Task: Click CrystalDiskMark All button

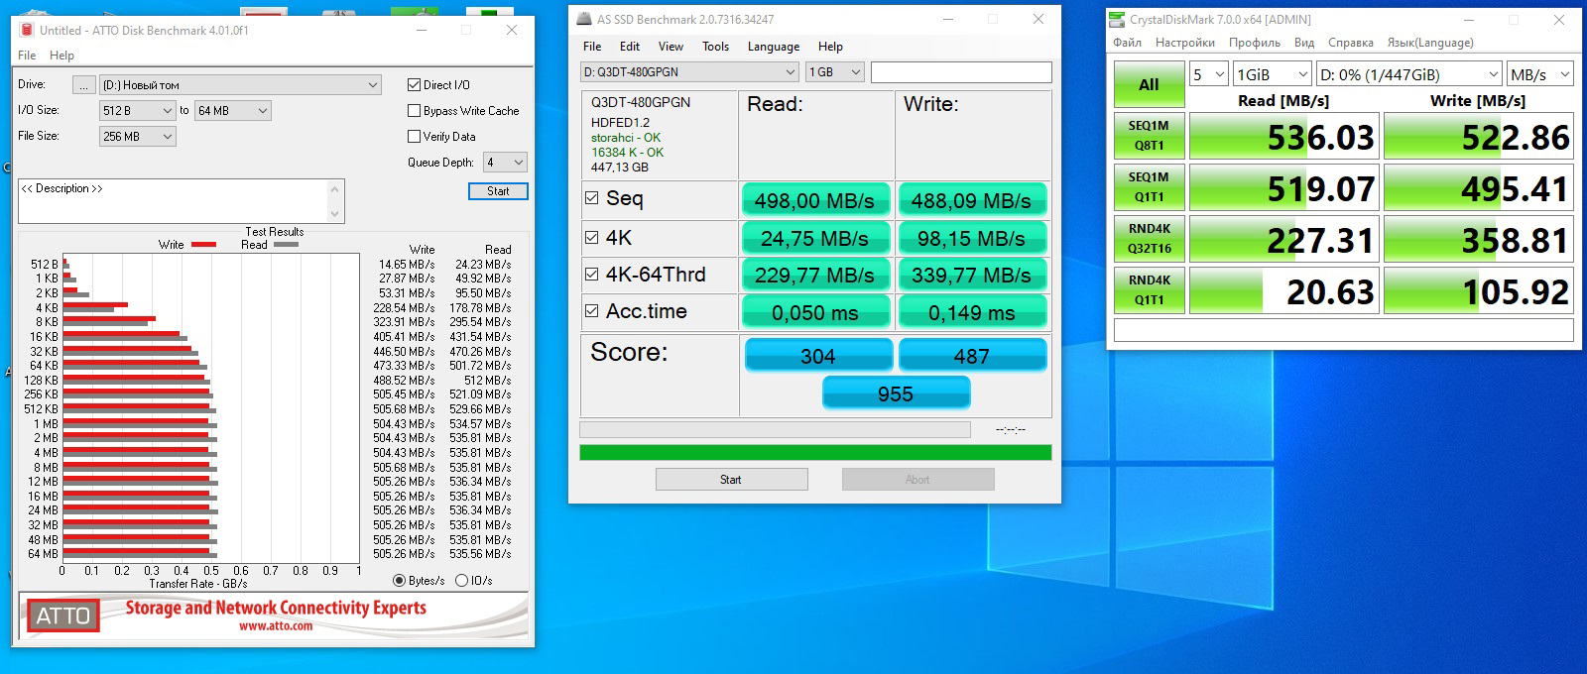Action: pos(1149,84)
